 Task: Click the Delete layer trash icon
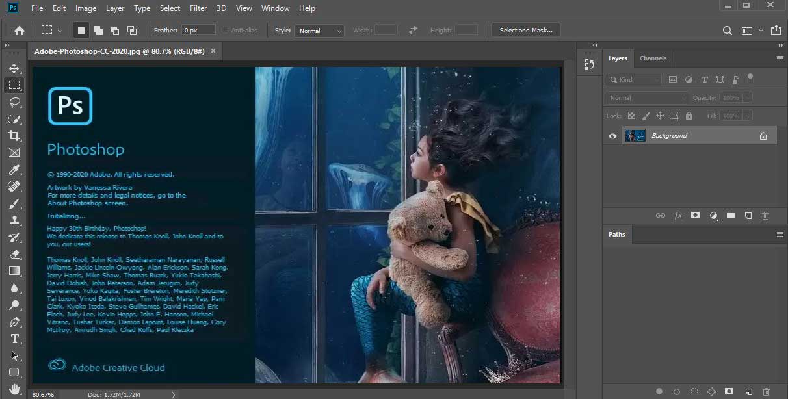click(766, 215)
